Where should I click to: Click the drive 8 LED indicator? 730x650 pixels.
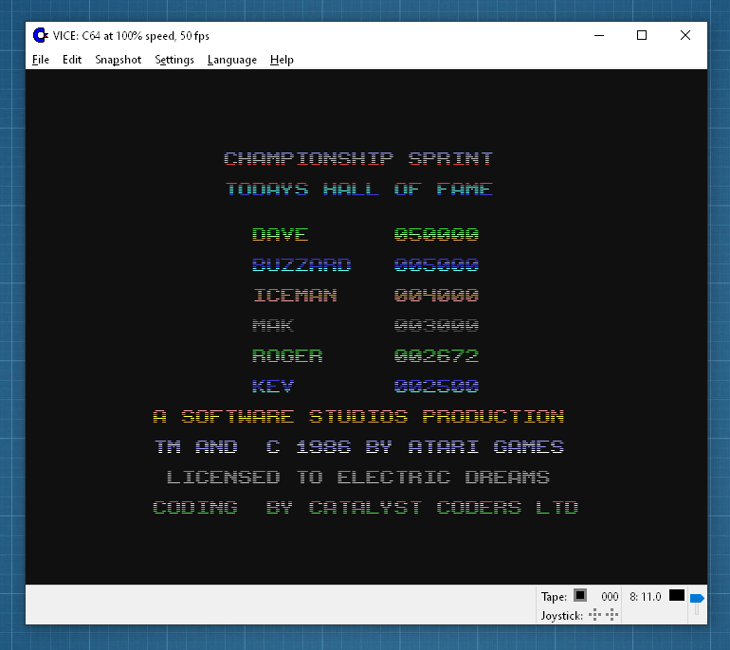pyautogui.click(x=677, y=595)
